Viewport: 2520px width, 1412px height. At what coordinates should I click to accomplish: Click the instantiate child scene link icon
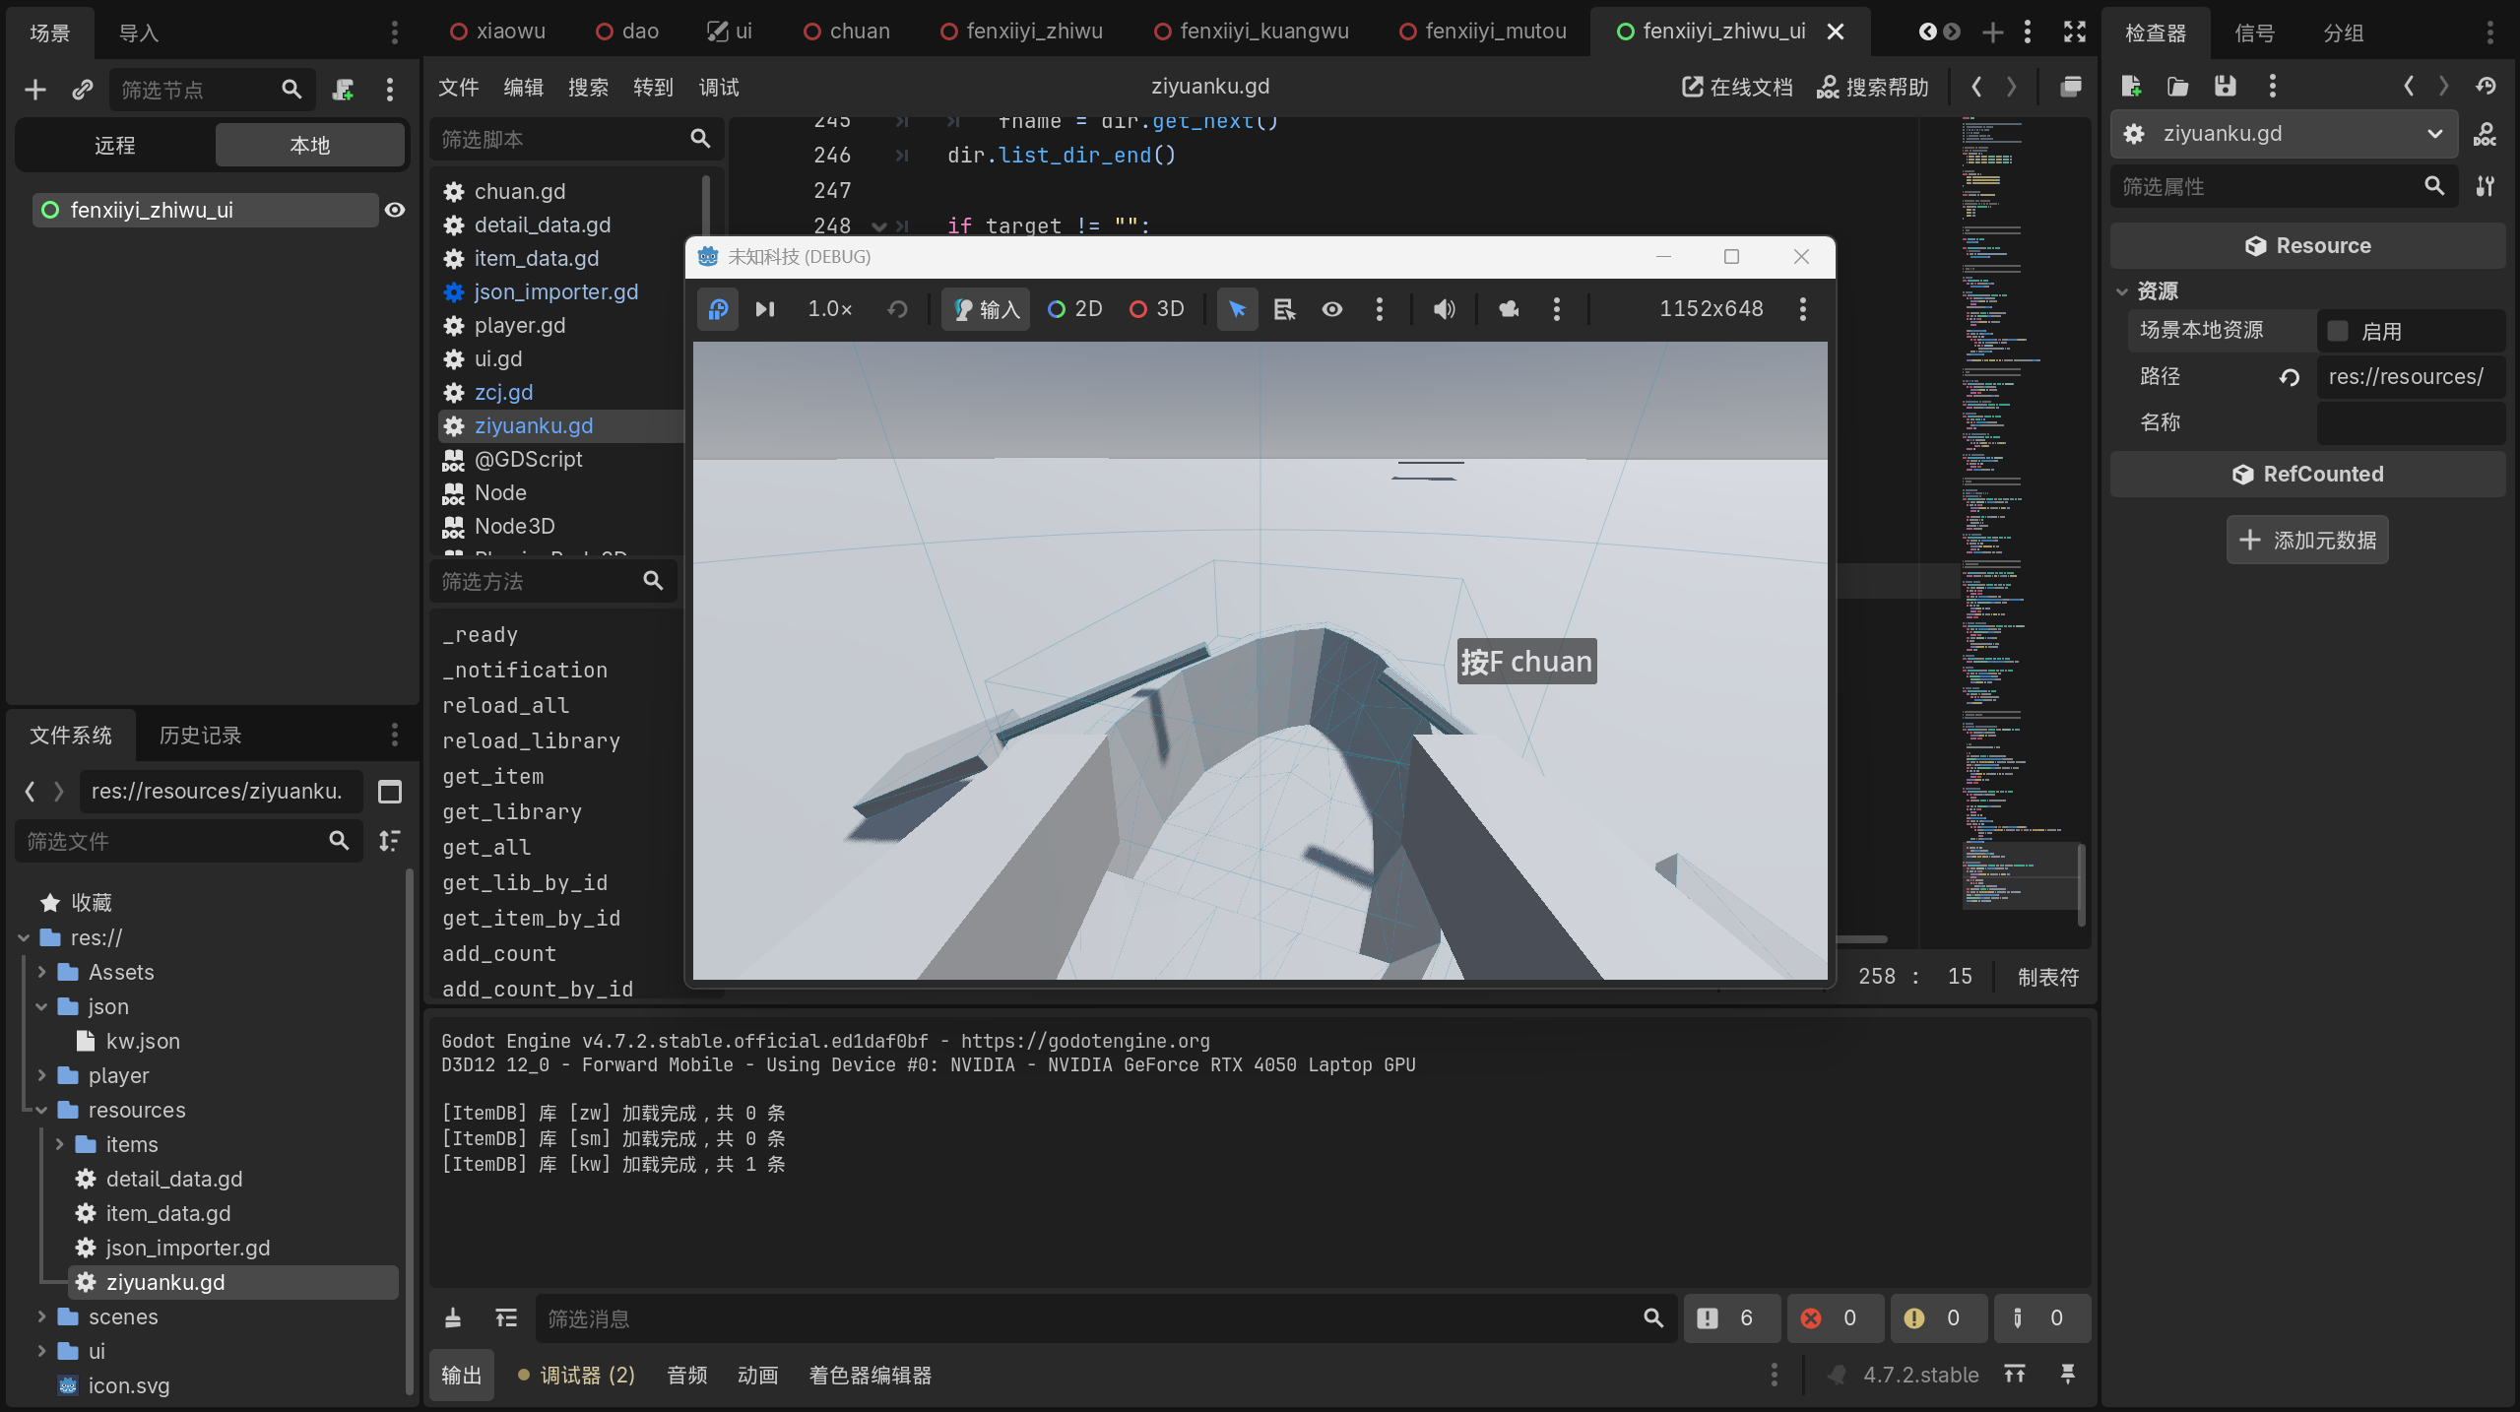(x=83, y=90)
